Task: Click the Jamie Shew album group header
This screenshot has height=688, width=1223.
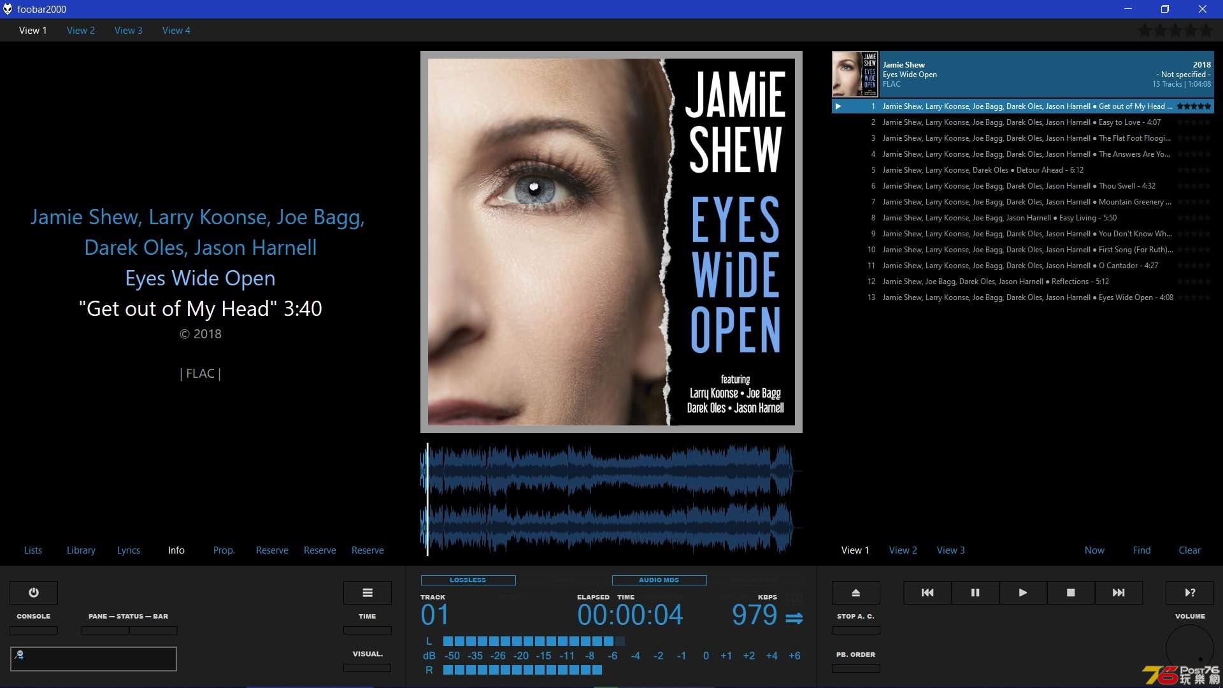Action: click(1022, 75)
